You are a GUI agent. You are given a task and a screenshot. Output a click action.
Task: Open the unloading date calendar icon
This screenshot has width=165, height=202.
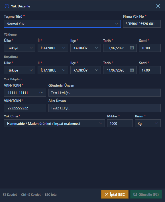click(x=132, y=70)
